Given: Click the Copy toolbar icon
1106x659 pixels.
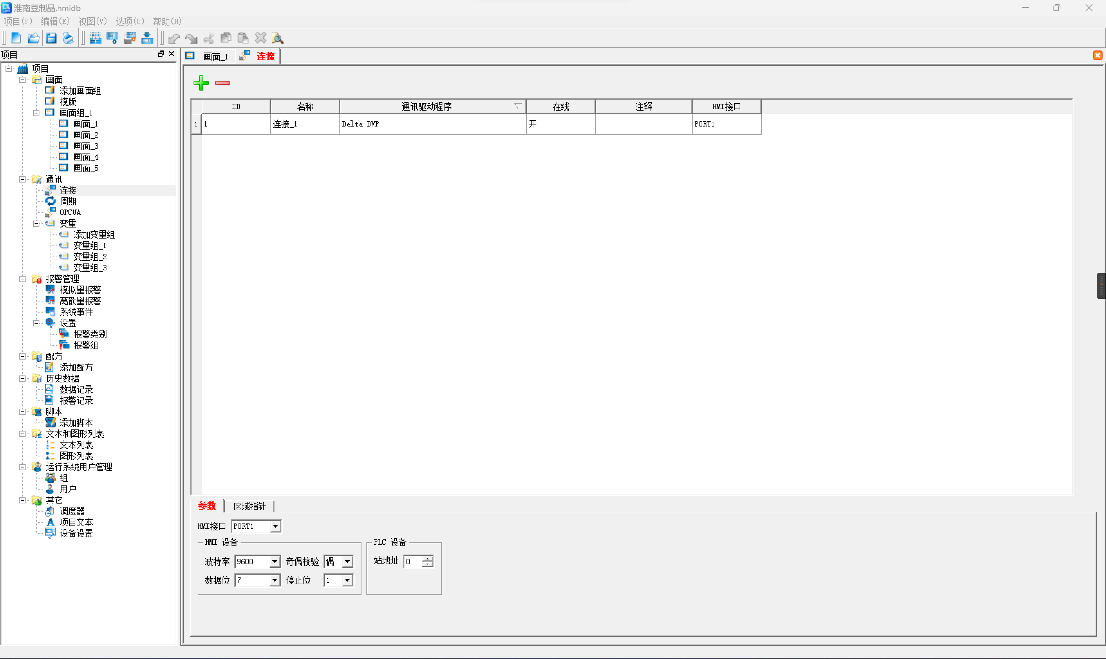Looking at the screenshot, I should 226,38.
